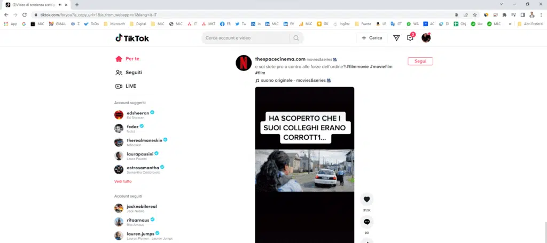Click the Carica upload button
This screenshot has width=547, height=243.
pyautogui.click(x=372, y=38)
